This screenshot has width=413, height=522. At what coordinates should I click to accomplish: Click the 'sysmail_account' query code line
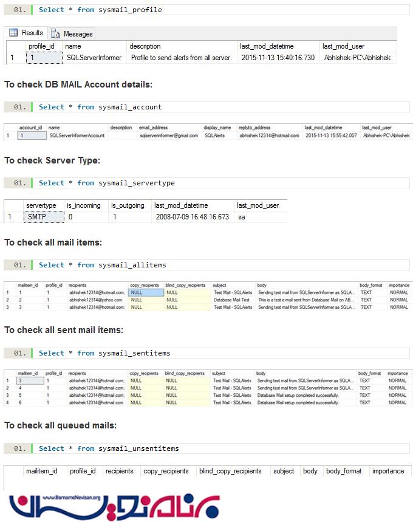206,107
